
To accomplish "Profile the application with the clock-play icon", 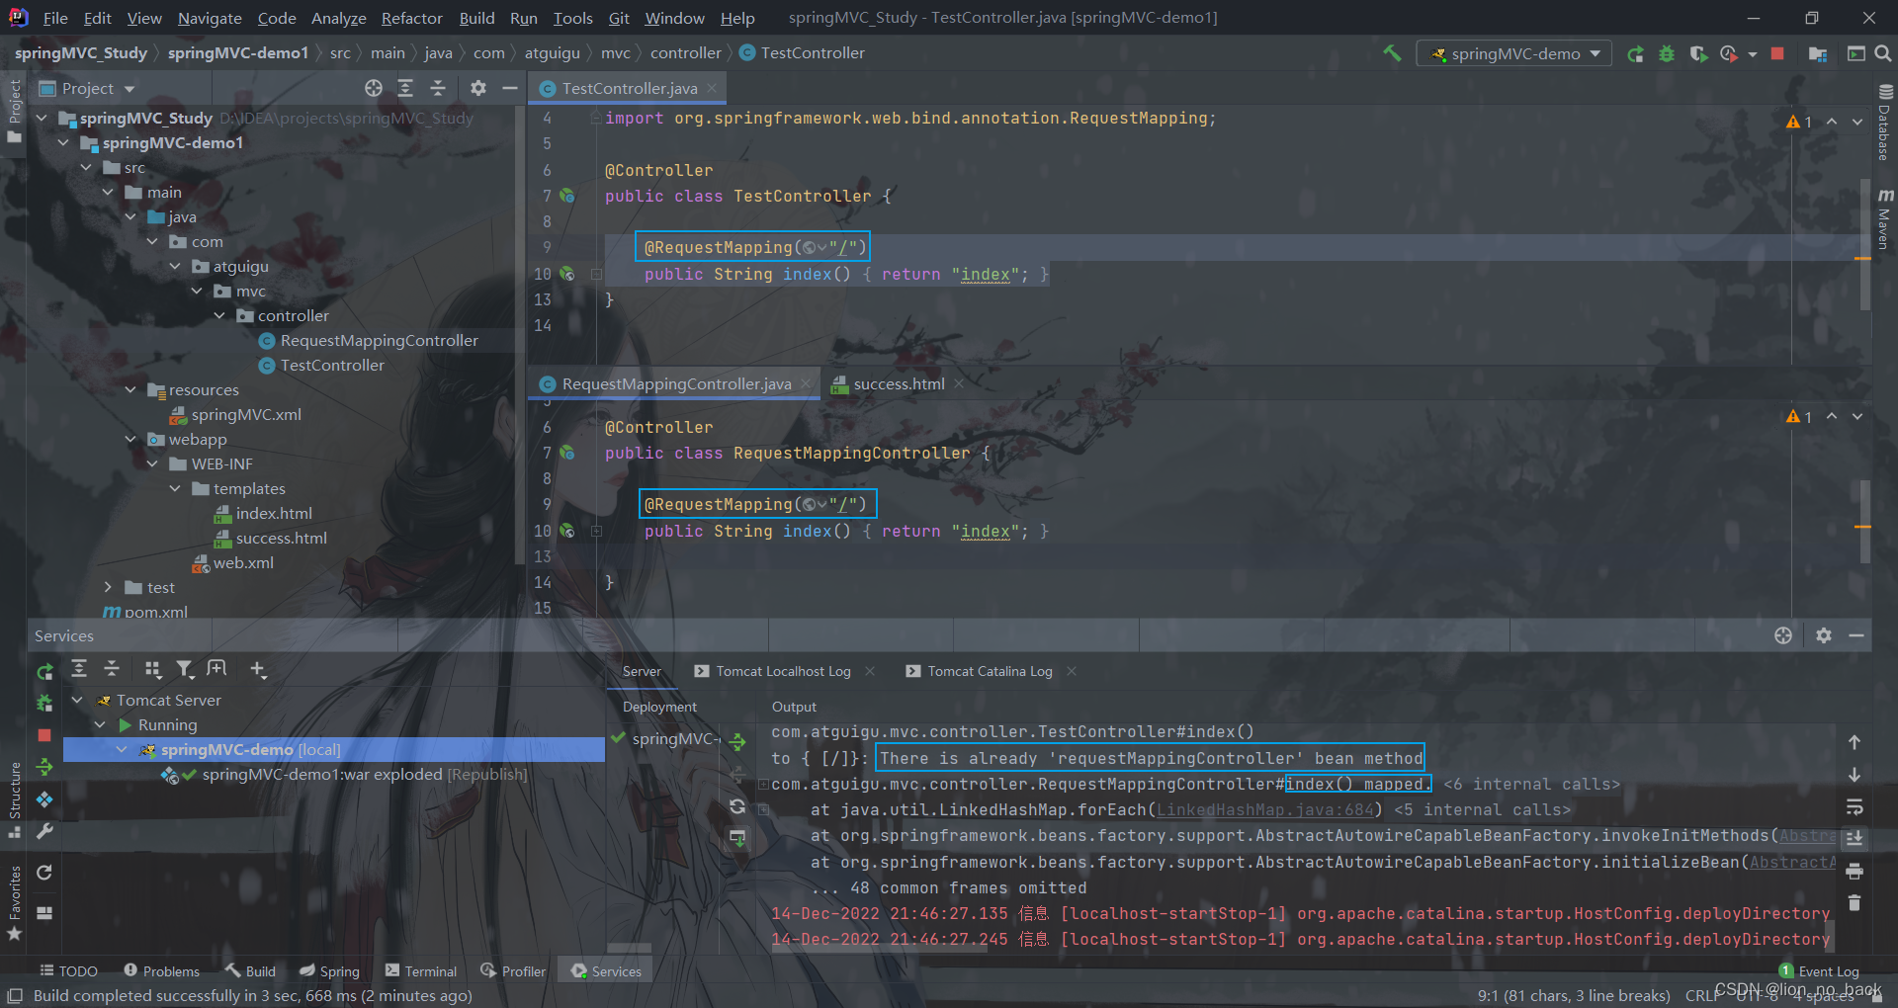I will pyautogui.click(x=1729, y=53).
